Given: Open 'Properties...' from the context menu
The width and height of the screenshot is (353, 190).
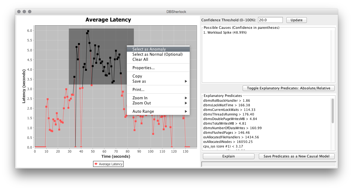Looking at the screenshot, I should click(143, 68).
